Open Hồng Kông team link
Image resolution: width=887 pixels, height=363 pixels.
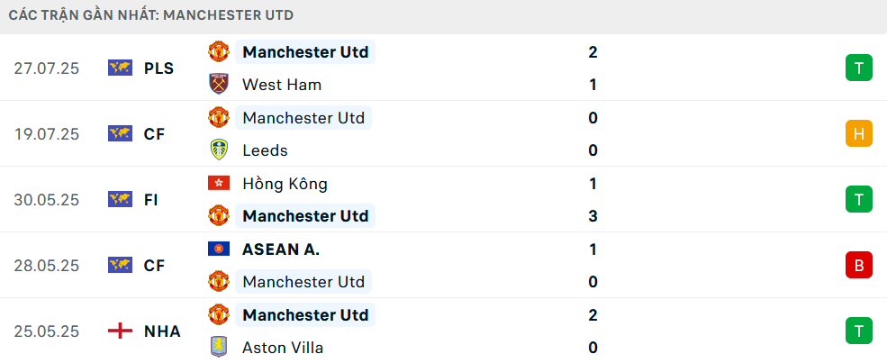285,184
